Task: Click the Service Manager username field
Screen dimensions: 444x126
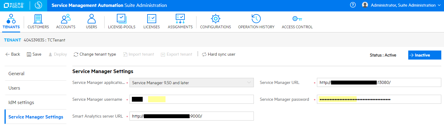Action: click(x=191, y=99)
